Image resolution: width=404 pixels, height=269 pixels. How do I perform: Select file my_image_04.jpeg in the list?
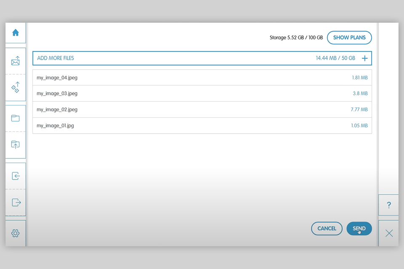click(x=57, y=78)
